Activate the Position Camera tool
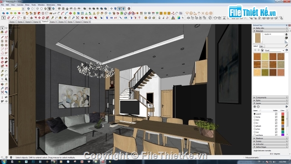 click(x=2, y=97)
